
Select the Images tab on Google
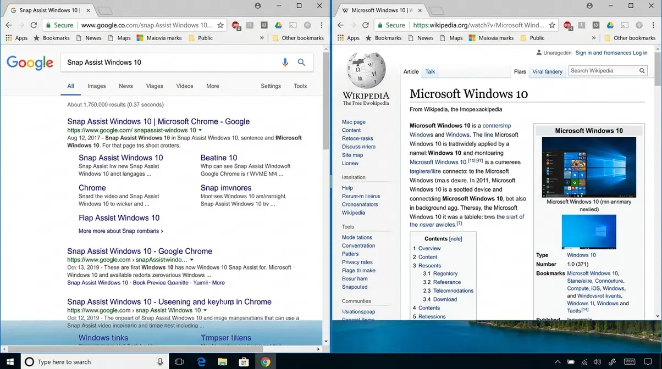tap(97, 86)
